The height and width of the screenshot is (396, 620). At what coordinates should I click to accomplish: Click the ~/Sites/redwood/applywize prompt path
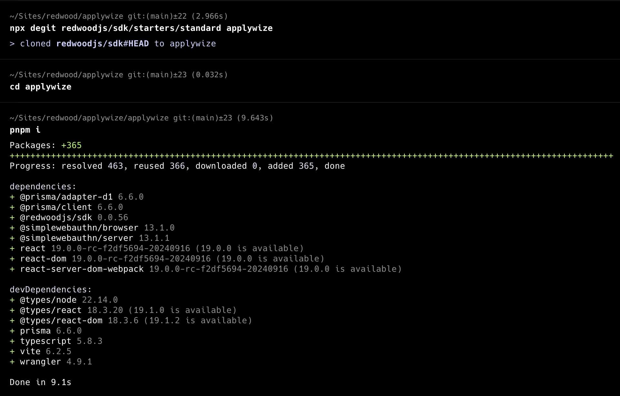(66, 16)
